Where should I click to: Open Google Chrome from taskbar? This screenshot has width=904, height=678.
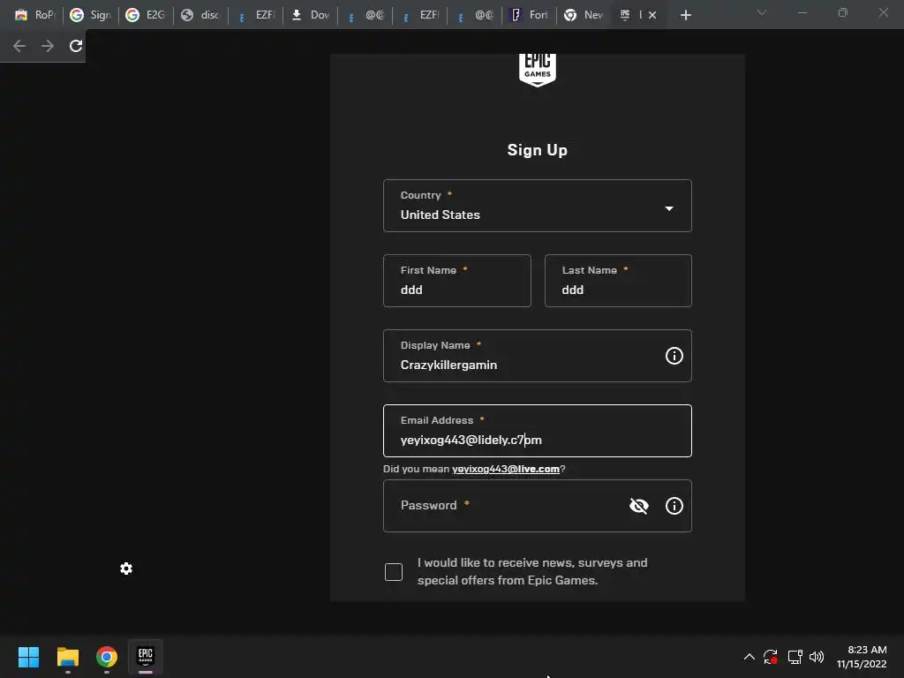click(x=107, y=657)
